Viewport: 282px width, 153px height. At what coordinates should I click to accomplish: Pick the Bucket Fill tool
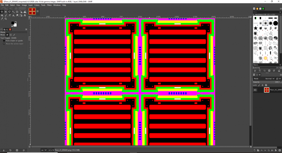pyautogui.click(x=2, y=15)
